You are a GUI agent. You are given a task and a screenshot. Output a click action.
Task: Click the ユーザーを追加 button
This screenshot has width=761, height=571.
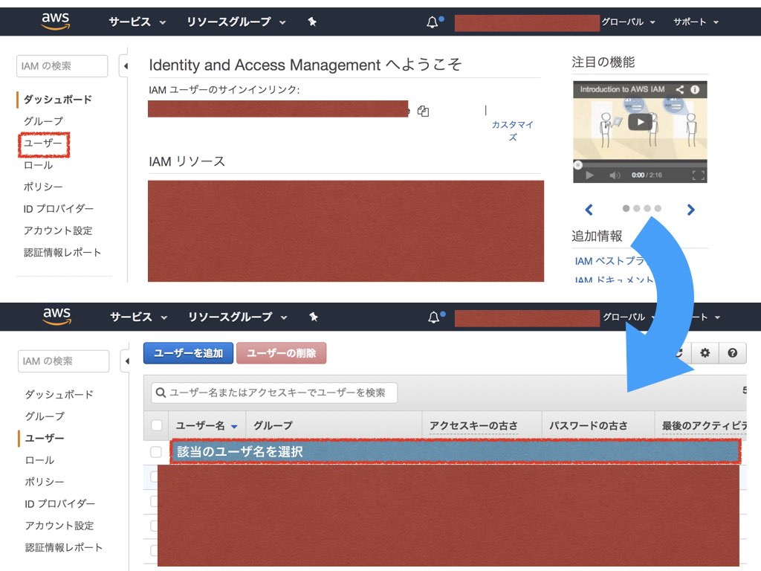[x=188, y=353]
